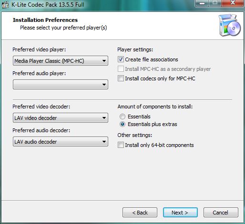Viewport: 245px width, 224px height.
Task: Click the software box with CD icon
Action: (230, 25)
